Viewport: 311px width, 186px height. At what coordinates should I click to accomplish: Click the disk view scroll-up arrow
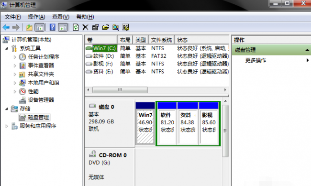[x=225, y=101]
